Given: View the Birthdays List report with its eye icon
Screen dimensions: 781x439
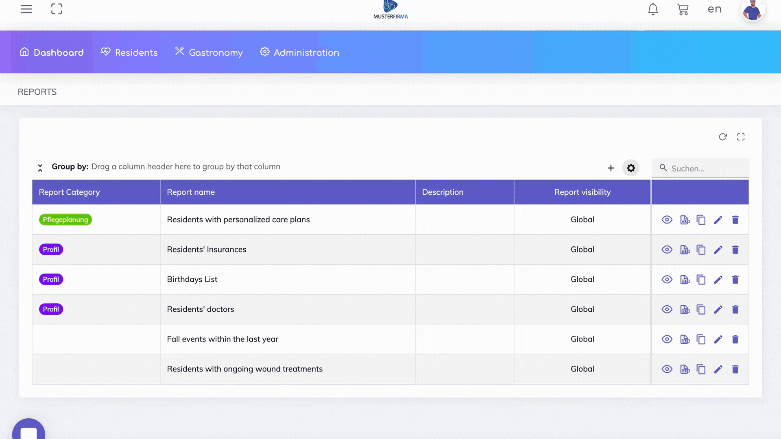Looking at the screenshot, I should pos(667,279).
